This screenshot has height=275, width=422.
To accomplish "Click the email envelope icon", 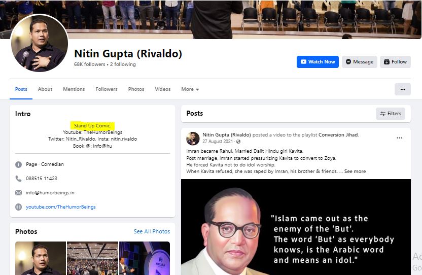I will pos(18,193).
